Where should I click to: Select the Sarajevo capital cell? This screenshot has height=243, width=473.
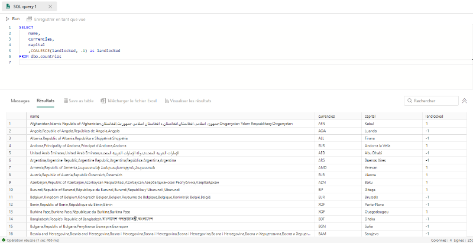(392, 234)
